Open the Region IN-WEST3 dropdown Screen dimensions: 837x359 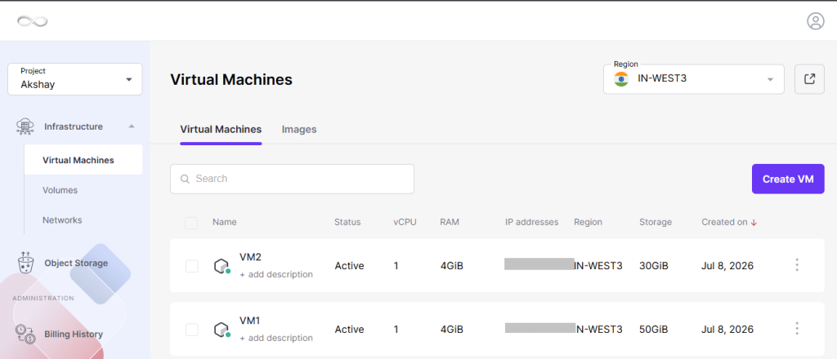[693, 79]
